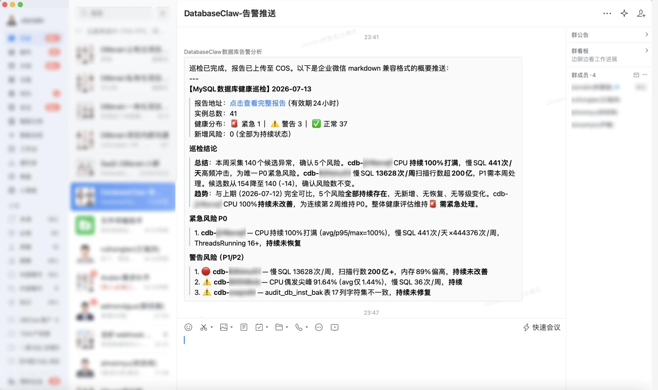Expand the screenshot tool dropdown arrow
This screenshot has height=390, width=658.
(212, 327)
